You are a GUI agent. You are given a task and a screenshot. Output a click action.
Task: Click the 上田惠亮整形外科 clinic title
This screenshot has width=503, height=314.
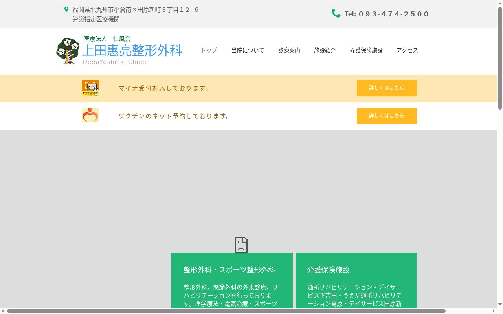point(132,50)
